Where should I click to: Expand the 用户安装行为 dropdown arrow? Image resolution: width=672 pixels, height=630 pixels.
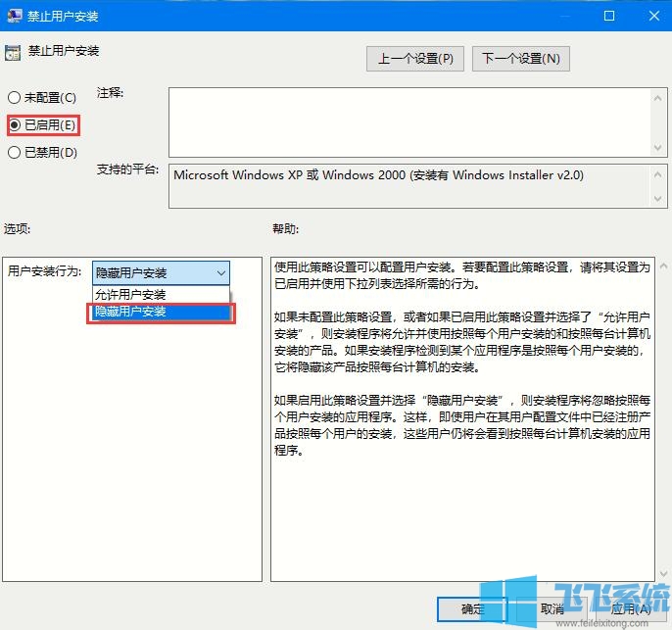click(x=221, y=272)
